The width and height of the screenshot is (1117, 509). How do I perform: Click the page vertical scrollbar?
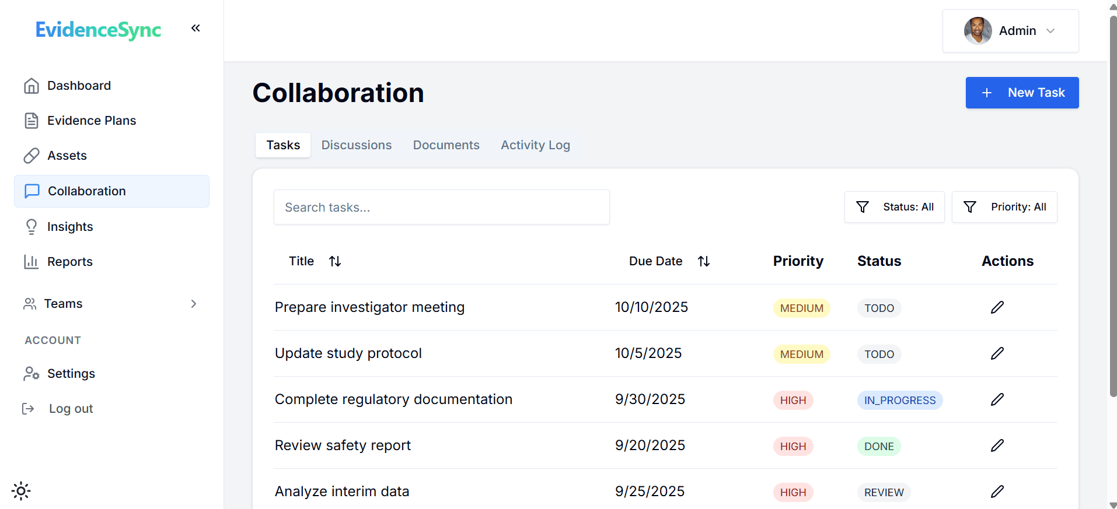point(1112,204)
